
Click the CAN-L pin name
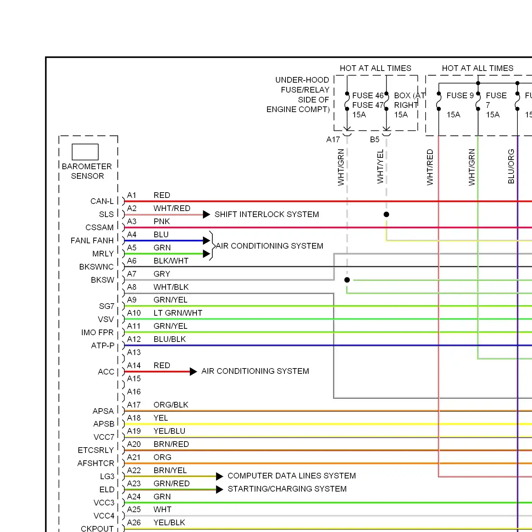tap(102, 201)
